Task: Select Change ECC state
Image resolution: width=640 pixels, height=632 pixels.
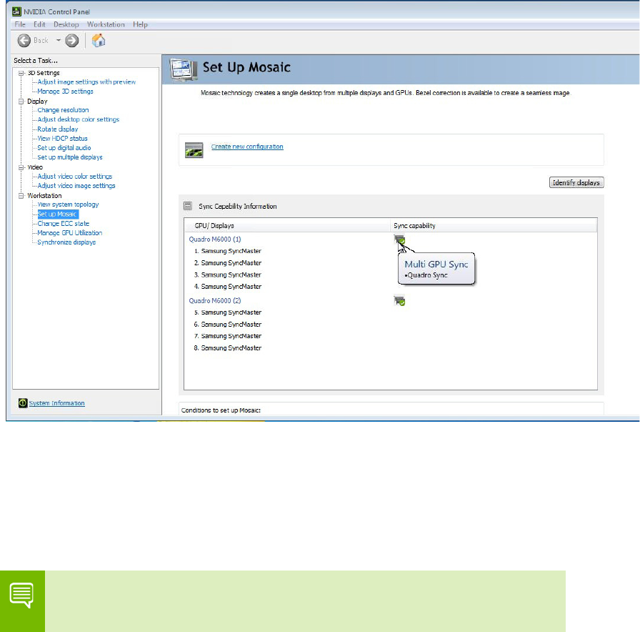Action: pos(64,224)
